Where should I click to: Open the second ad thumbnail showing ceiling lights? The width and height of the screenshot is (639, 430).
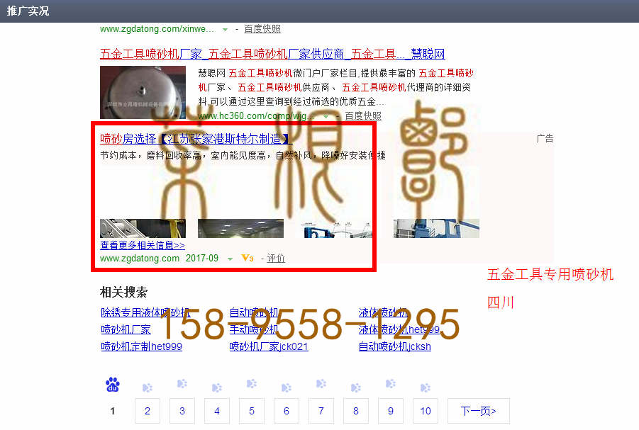click(x=240, y=228)
